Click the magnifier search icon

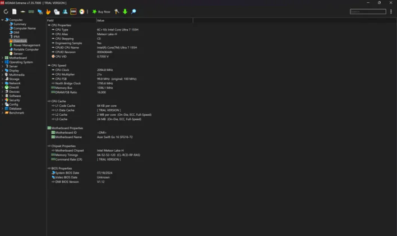click(x=133, y=12)
